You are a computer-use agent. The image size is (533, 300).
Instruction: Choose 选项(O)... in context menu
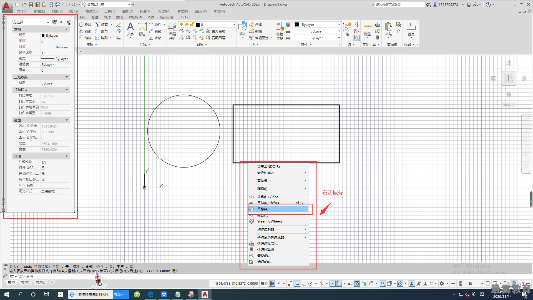pyautogui.click(x=278, y=262)
